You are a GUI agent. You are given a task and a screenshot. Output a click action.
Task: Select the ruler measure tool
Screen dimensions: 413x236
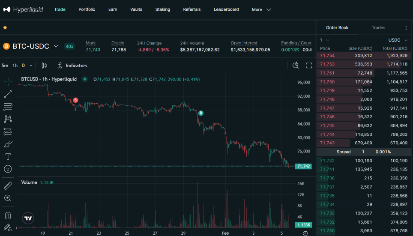coord(8,186)
